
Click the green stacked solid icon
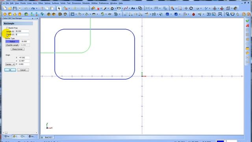26,14
